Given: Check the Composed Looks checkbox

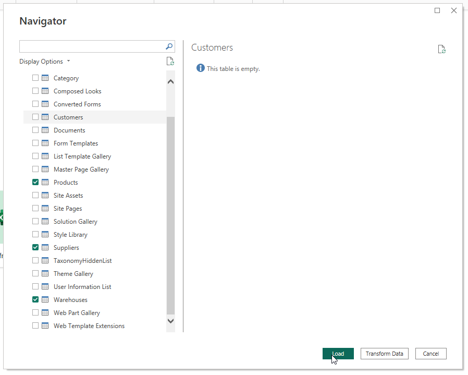Looking at the screenshot, I should [x=35, y=91].
